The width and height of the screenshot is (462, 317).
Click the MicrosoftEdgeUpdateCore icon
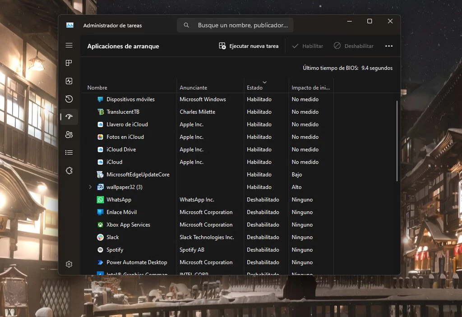coord(101,175)
